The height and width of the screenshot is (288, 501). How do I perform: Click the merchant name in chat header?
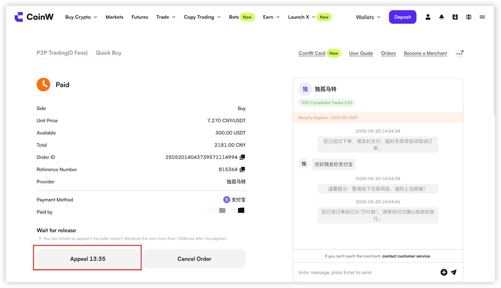click(x=326, y=89)
